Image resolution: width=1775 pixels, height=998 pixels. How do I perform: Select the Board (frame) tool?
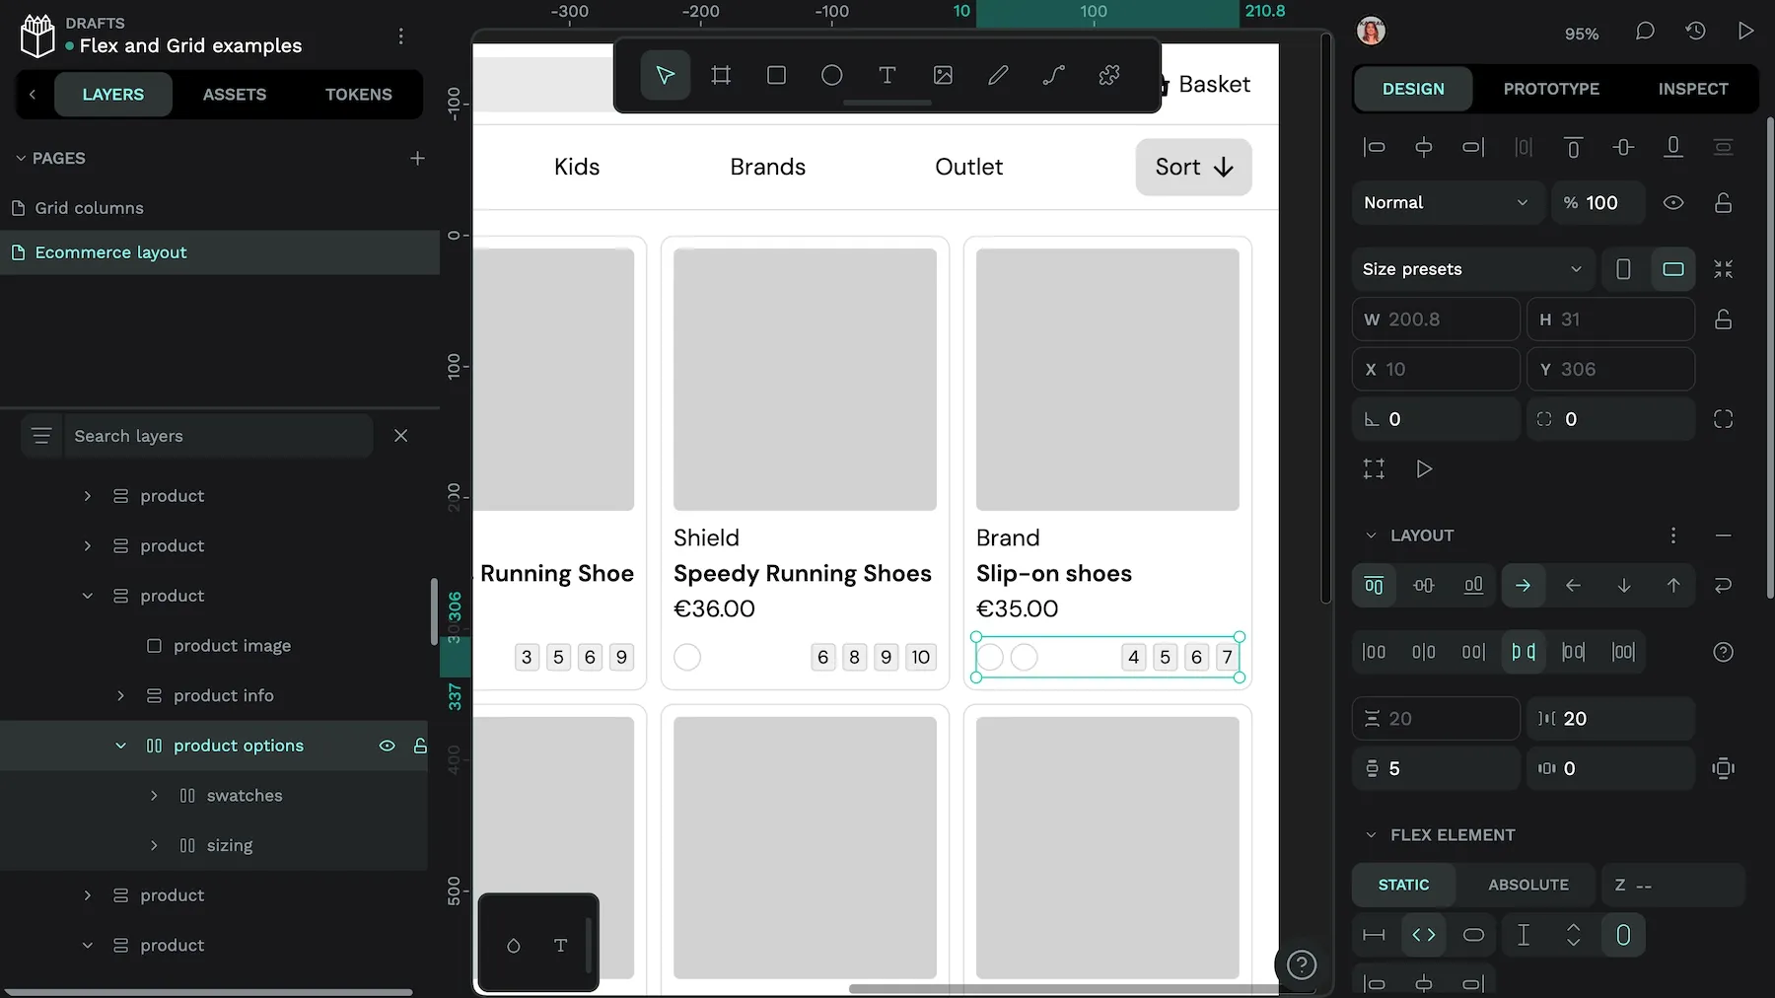click(721, 76)
